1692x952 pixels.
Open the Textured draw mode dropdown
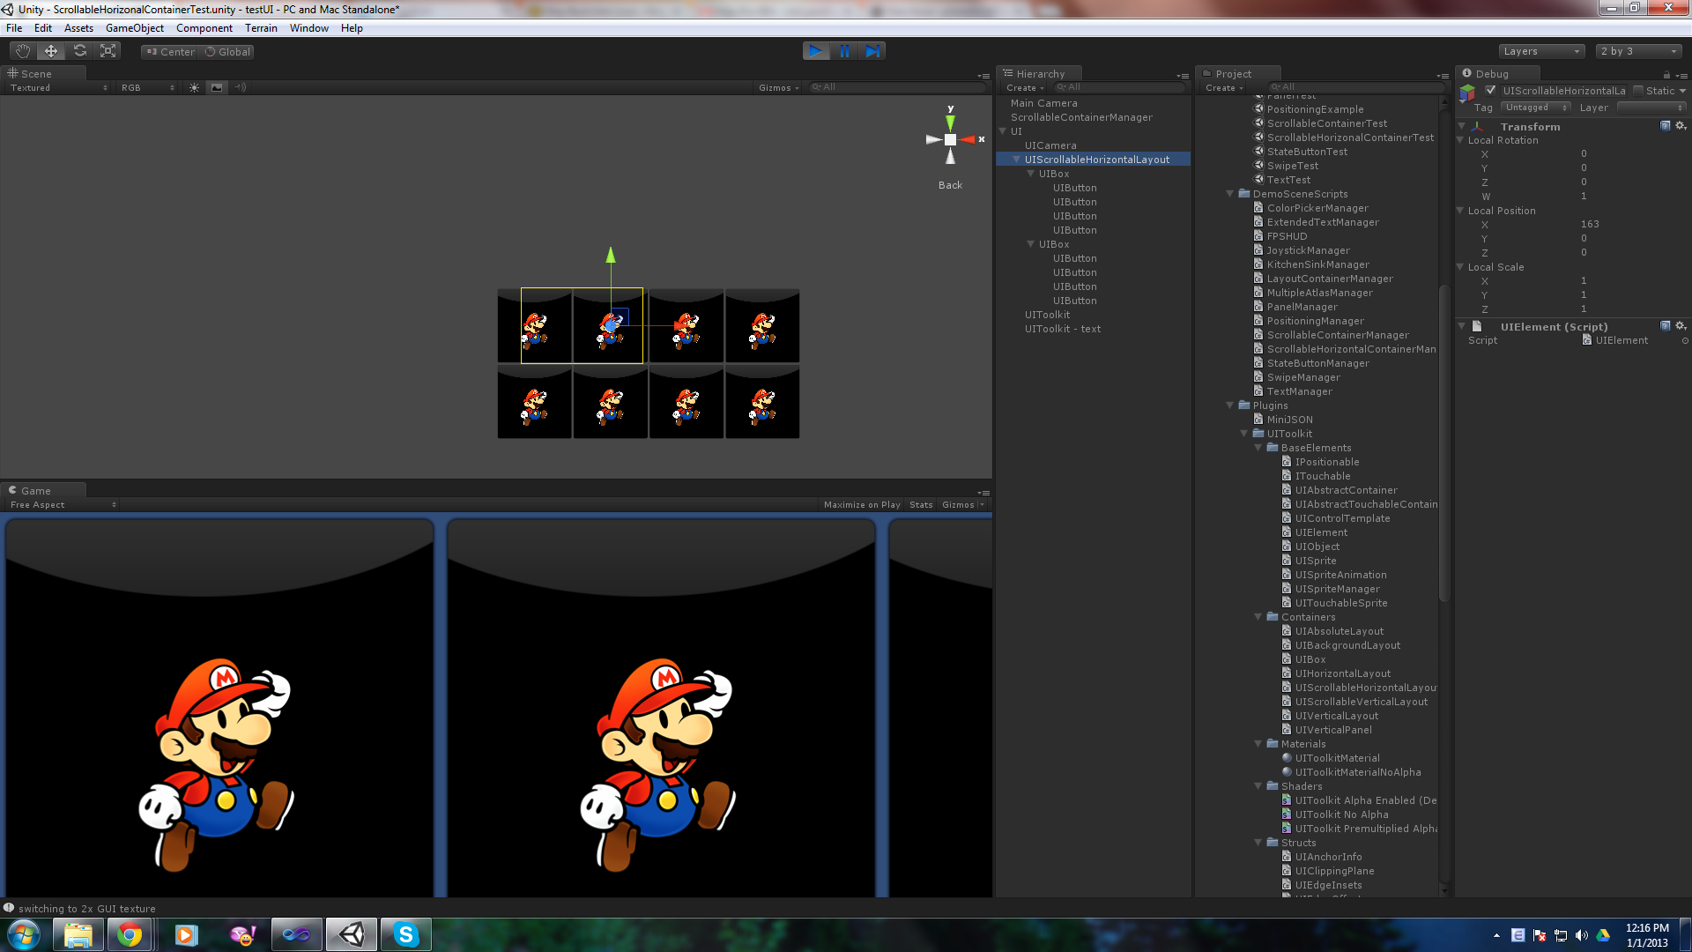(x=58, y=88)
